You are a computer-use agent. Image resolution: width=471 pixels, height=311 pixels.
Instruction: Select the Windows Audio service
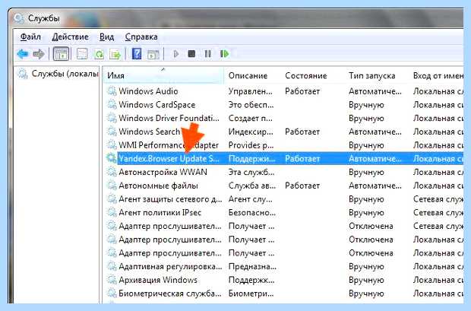148,91
